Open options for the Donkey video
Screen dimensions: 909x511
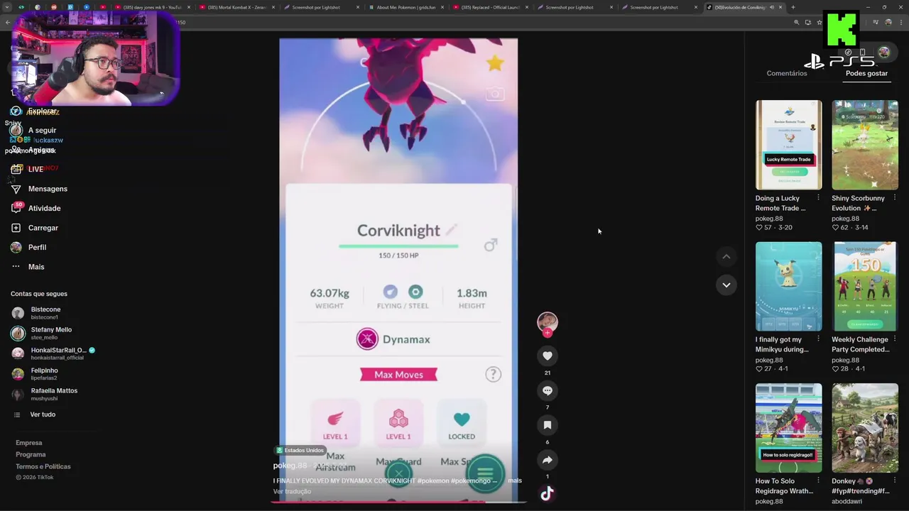(894, 480)
